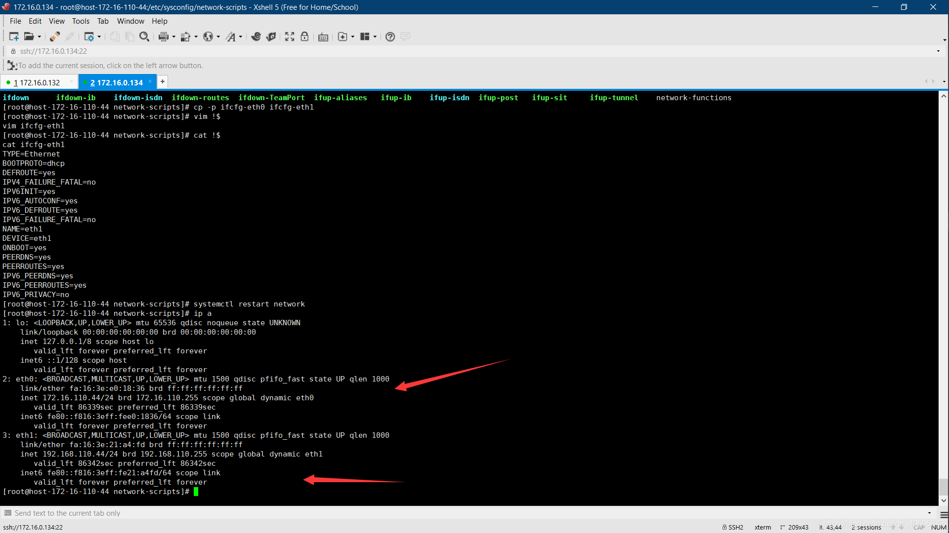Click the terminal scrollbar up arrow
The image size is (949, 533).
(x=944, y=96)
